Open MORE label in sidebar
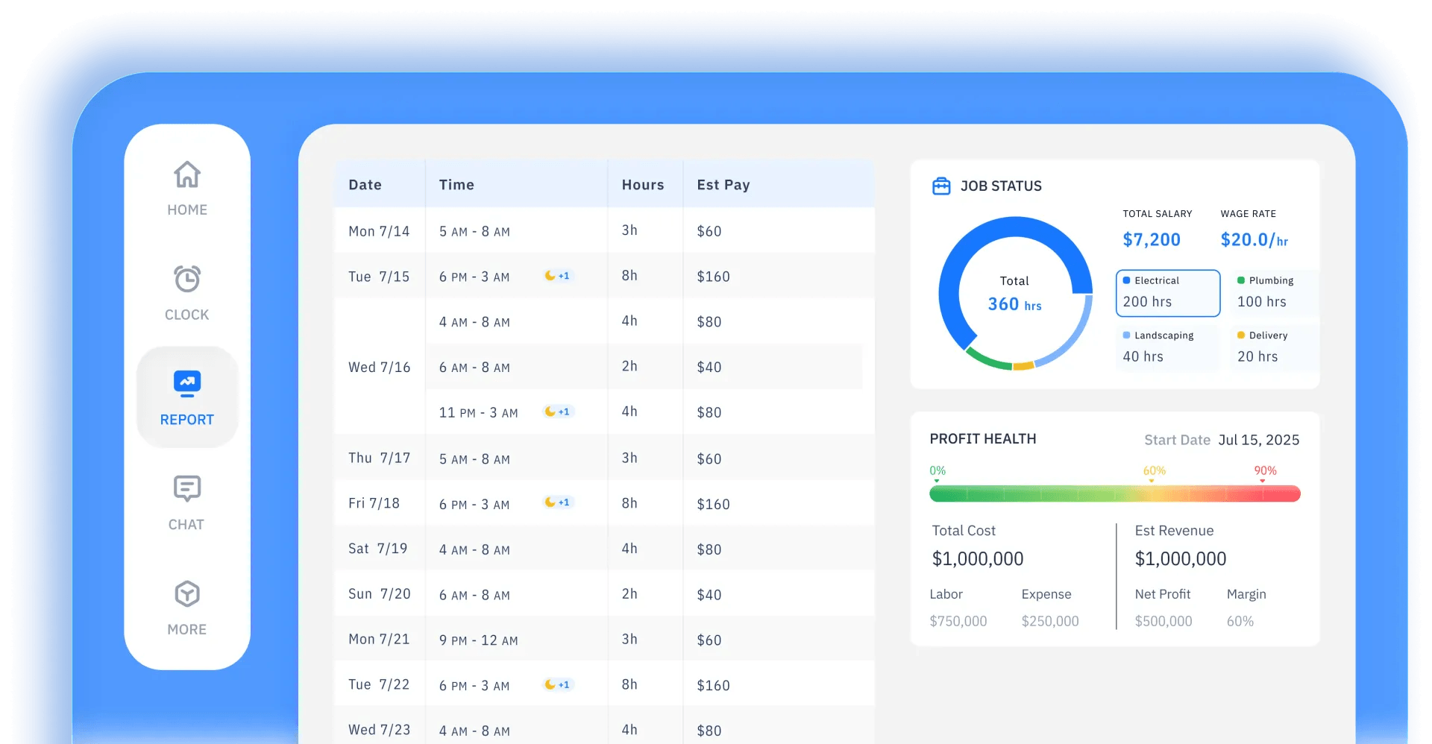This screenshot has width=1432, height=744. coord(187,629)
